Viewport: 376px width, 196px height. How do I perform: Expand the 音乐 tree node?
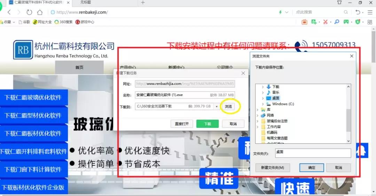[263, 93]
